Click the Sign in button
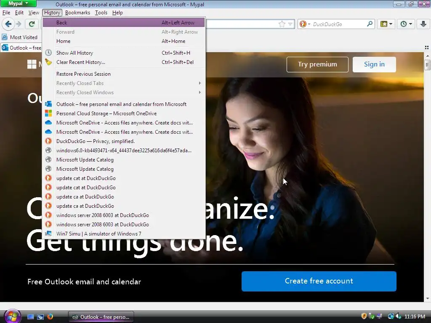The height and width of the screenshot is (323, 431). tap(374, 64)
